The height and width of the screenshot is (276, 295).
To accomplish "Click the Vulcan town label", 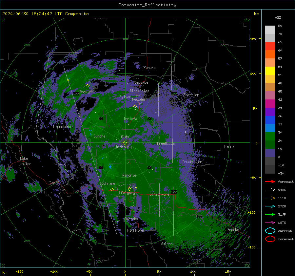I will tap(167, 244).
